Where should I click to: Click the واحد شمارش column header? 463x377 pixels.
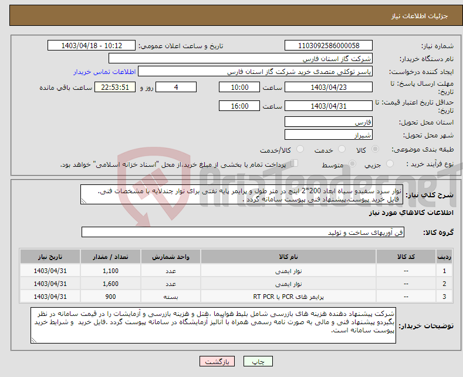pos(171,257)
